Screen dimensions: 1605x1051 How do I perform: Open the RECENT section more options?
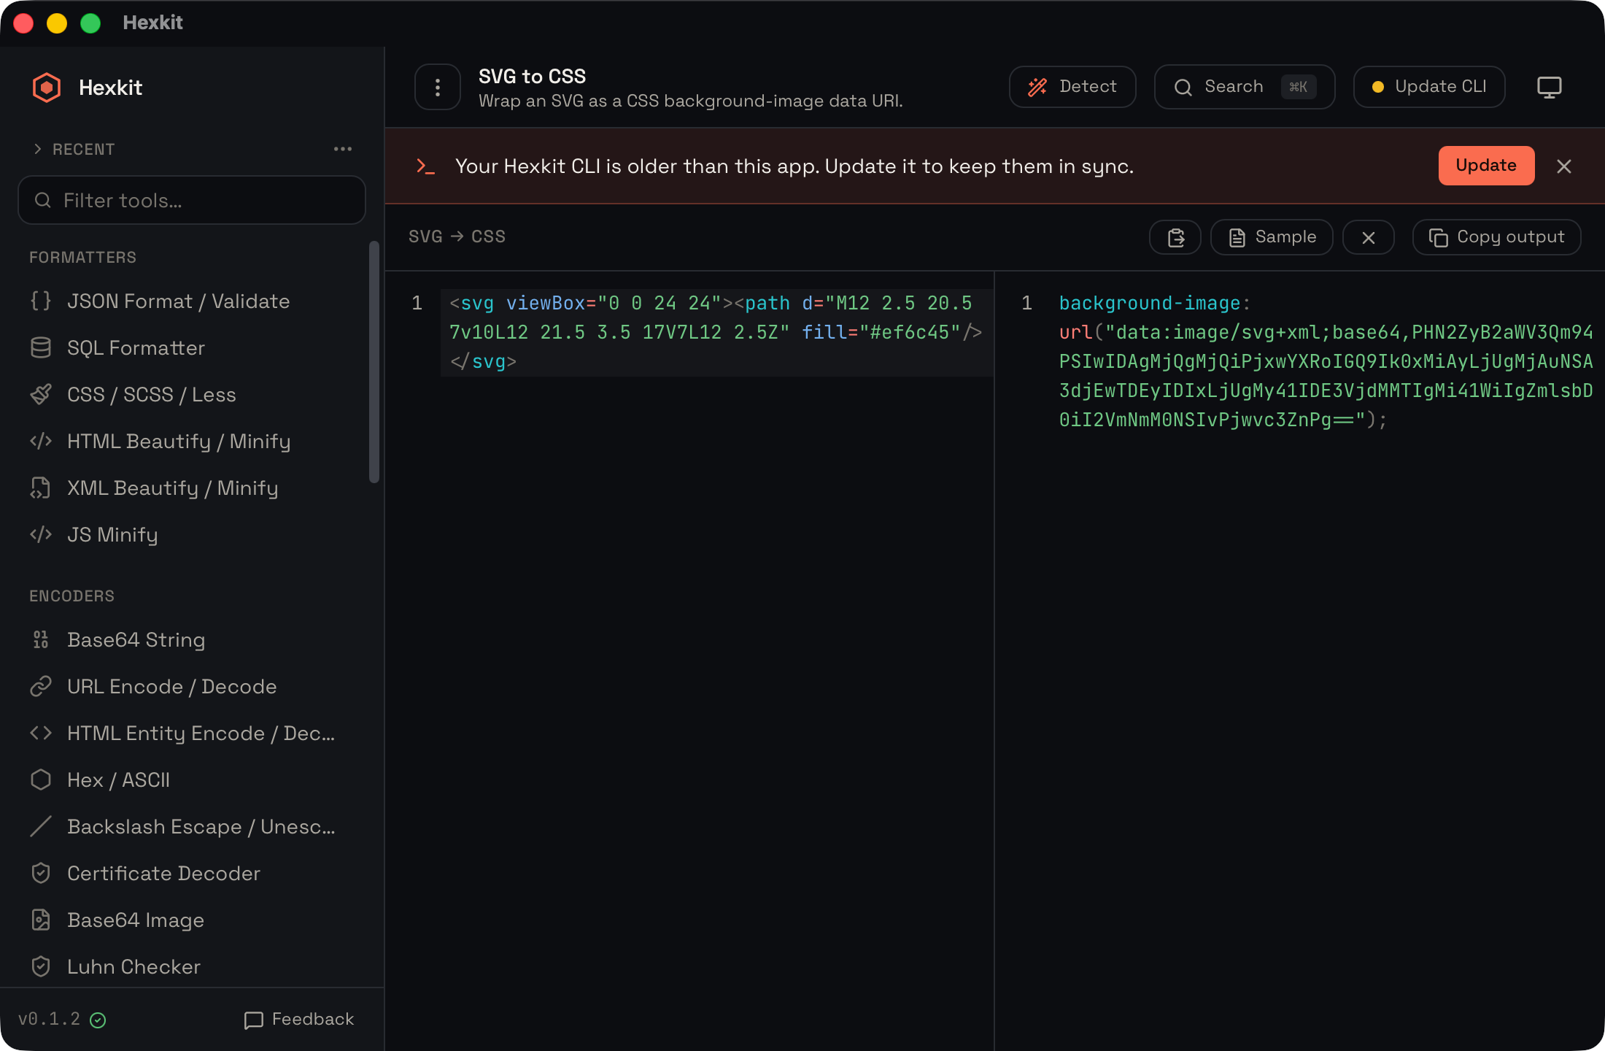[x=343, y=149]
